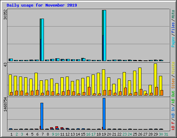The height and width of the screenshot is (138, 177).
Task: Click the day 22 label on the x-axis
Action: click(119, 134)
